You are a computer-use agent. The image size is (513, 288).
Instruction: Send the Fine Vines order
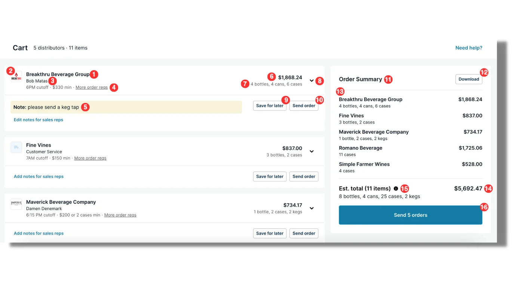tap(304, 176)
